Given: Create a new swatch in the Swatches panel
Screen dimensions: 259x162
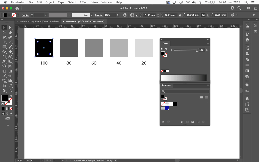Looking at the screenshot, I should (198, 122).
